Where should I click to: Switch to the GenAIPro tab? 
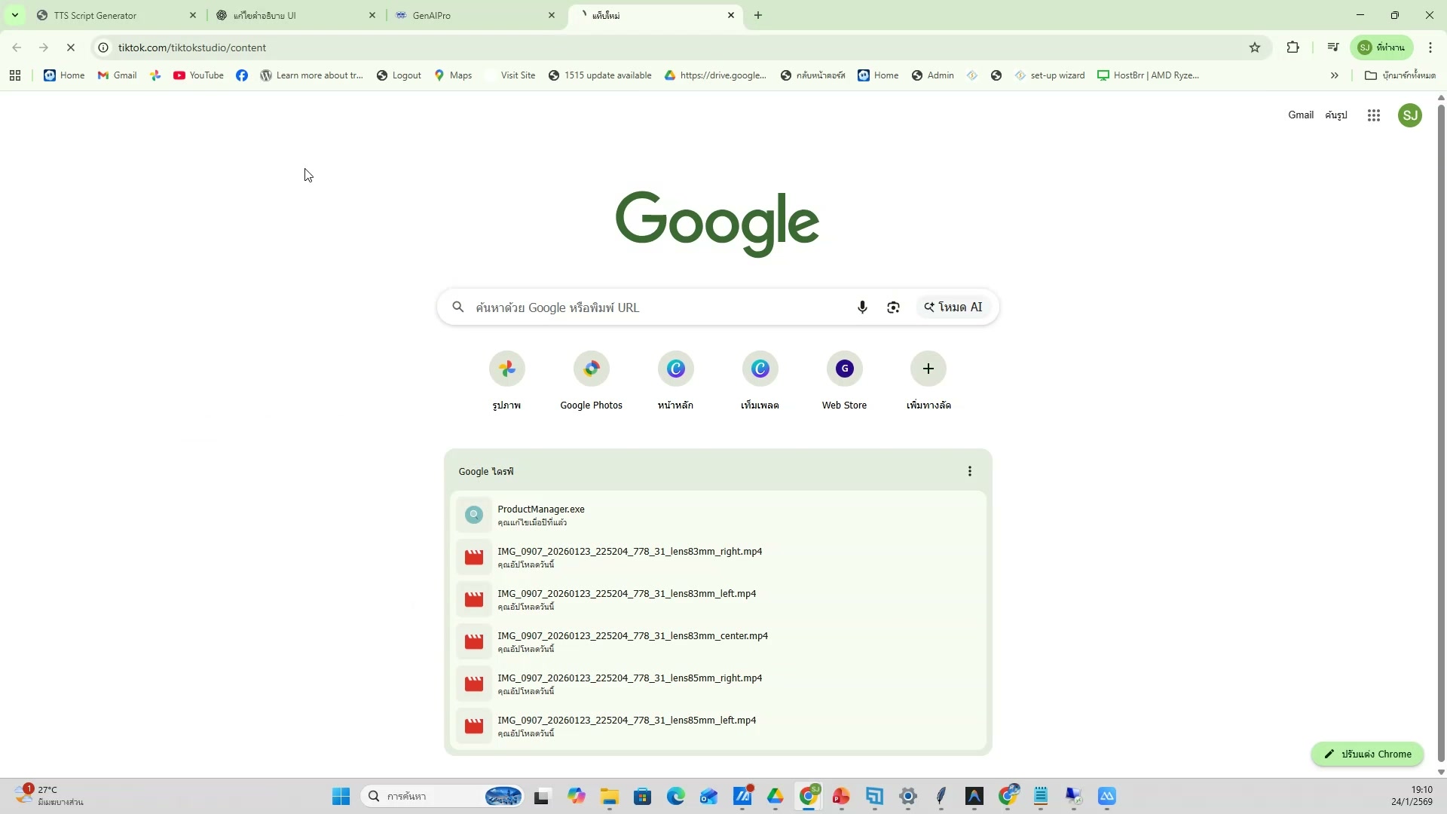coord(432,15)
